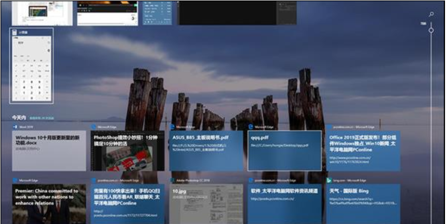Select the qqq.pdf activity card
The width and height of the screenshot is (447, 224).
(x=285, y=151)
